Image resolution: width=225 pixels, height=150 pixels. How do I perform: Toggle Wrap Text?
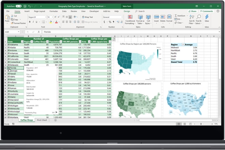coord(87,17)
